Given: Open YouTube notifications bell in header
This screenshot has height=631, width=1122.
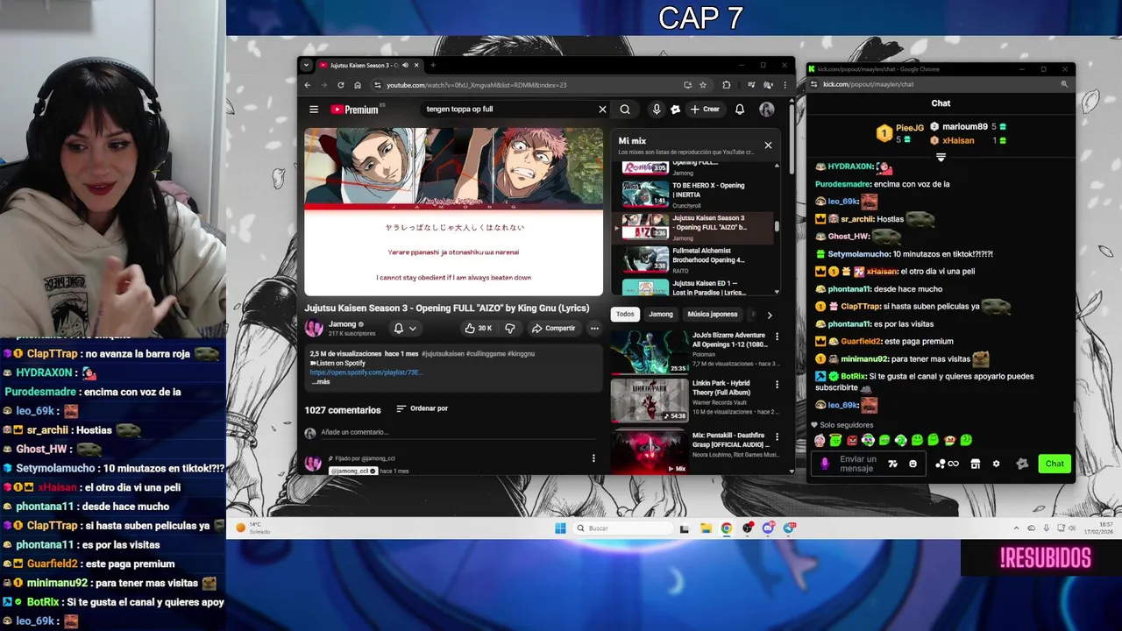Looking at the screenshot, I should click(740, 110).
